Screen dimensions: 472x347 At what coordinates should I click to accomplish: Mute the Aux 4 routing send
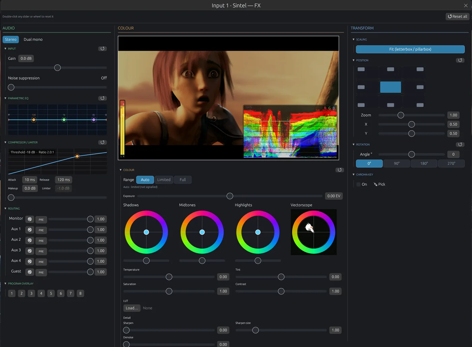point(30,261)
